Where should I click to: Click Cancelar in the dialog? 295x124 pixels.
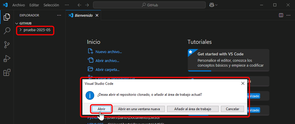[x=232, y=109]
